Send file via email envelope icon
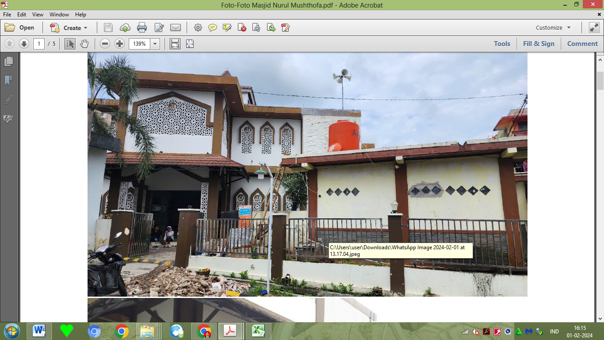The height and width of the screenshot is (340, 604). click(x=176, y=27)
